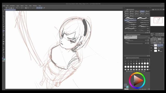
Task: Select the transparent color swatch under color wheel
Action: 126,89
